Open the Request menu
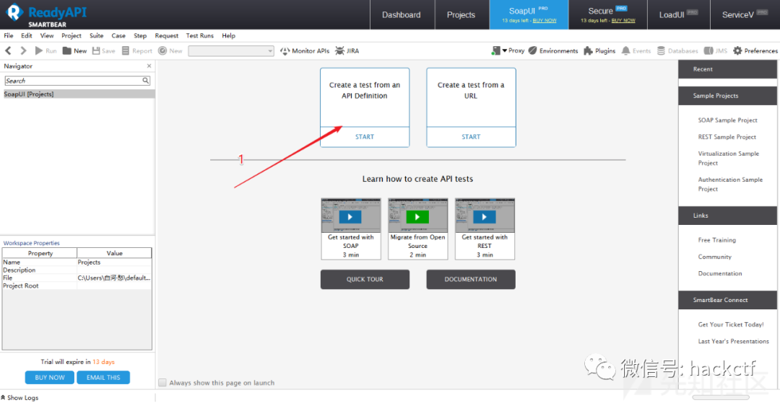780x403 pixels. pyautogui.click(x=167, y=36)
